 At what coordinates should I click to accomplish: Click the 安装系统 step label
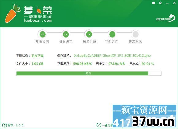click(135, 42)
